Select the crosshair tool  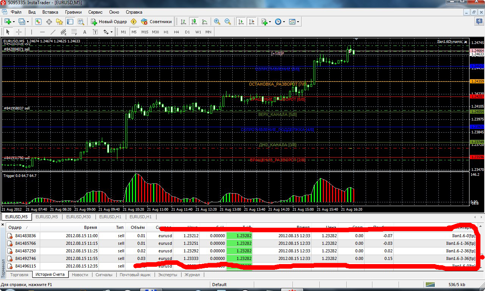click(x=19, y=32)
